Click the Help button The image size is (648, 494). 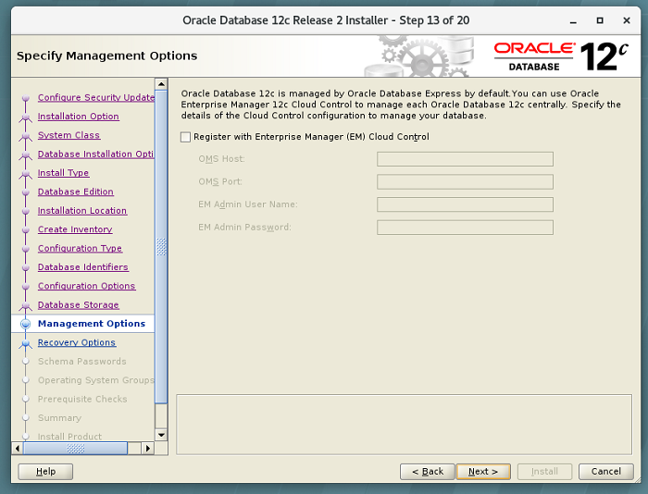[x=45, y=472]
